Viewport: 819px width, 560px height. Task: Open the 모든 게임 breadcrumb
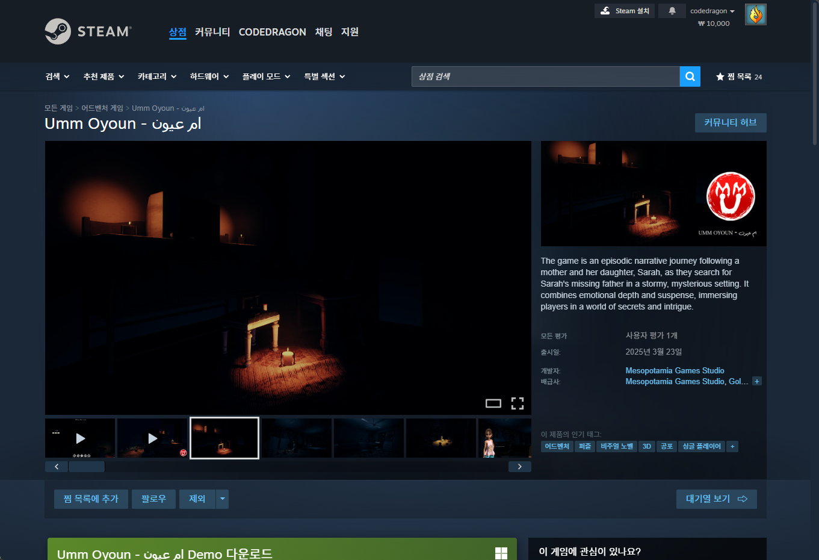58,108
